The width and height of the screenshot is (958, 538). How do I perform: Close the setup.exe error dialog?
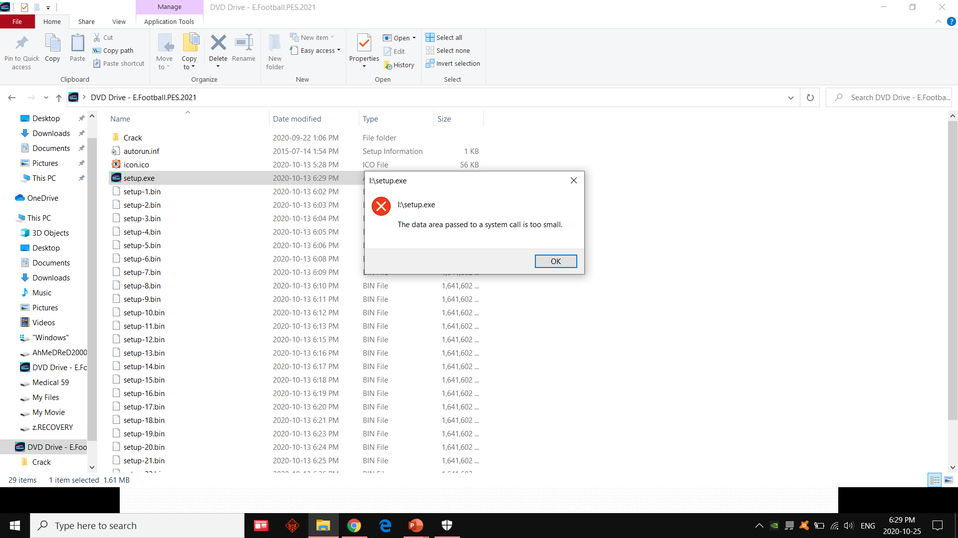click(574, 180)
